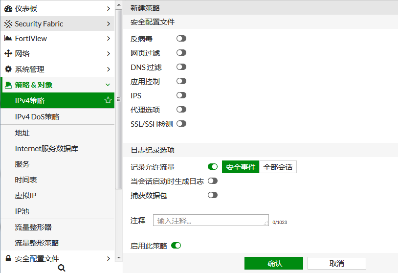Expand the Security Fabric chevron
This screenshot has width=398, height=273.
(x=109, y=24)
